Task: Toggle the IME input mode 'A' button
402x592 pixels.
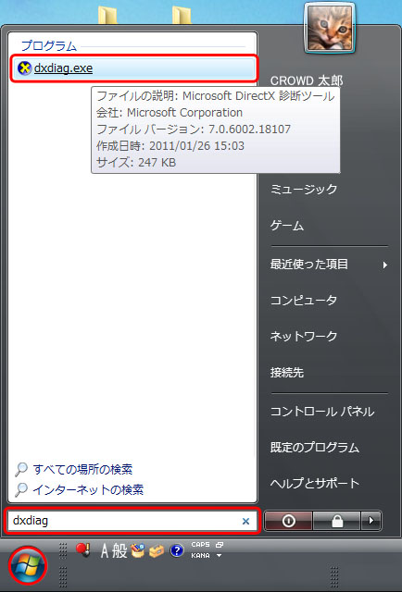Action: coord(105,550)
